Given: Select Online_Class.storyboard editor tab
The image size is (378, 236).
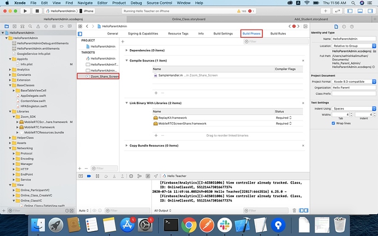Looking at the screenshot, I should (189, 19).
